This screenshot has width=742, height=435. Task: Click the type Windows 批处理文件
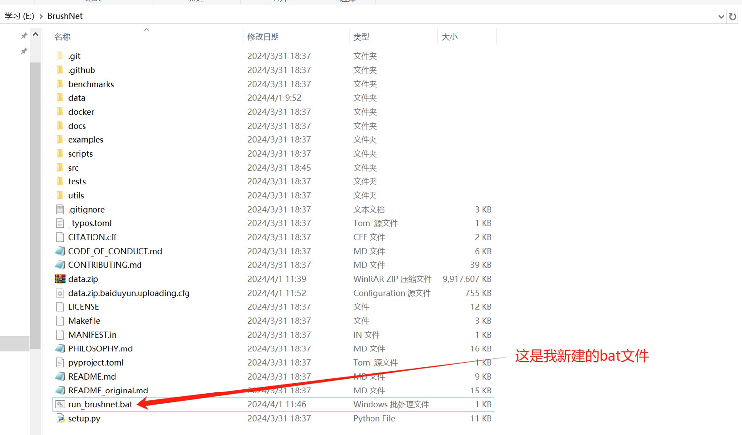click(391, 404)
